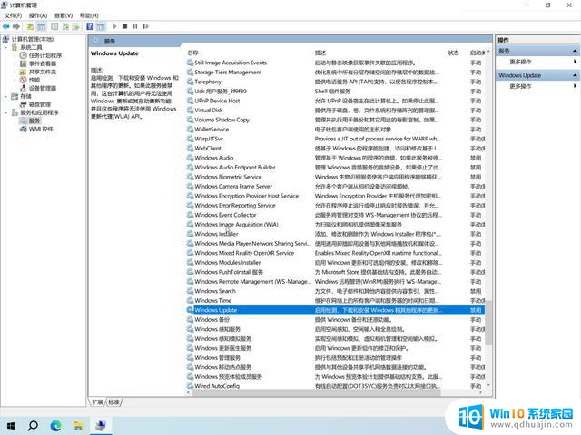581x435 pixels.
Task: Select the Windows Time service row
Action: pos(335,300)
